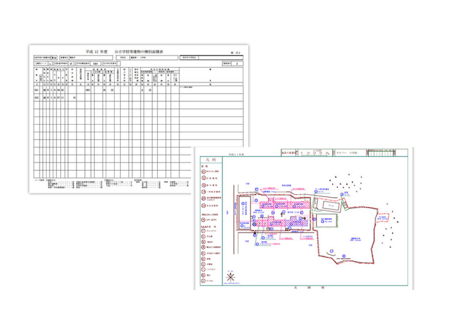456x318 pixels.
Task: Click the tall rectangular building beside the road
Action: [x=244, y=212]
